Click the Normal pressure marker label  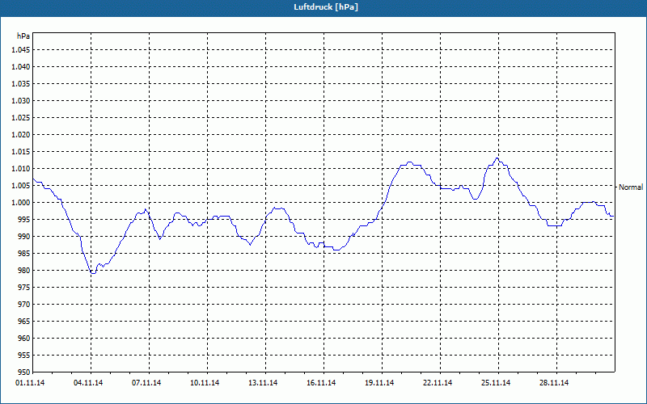click(631, 187)
